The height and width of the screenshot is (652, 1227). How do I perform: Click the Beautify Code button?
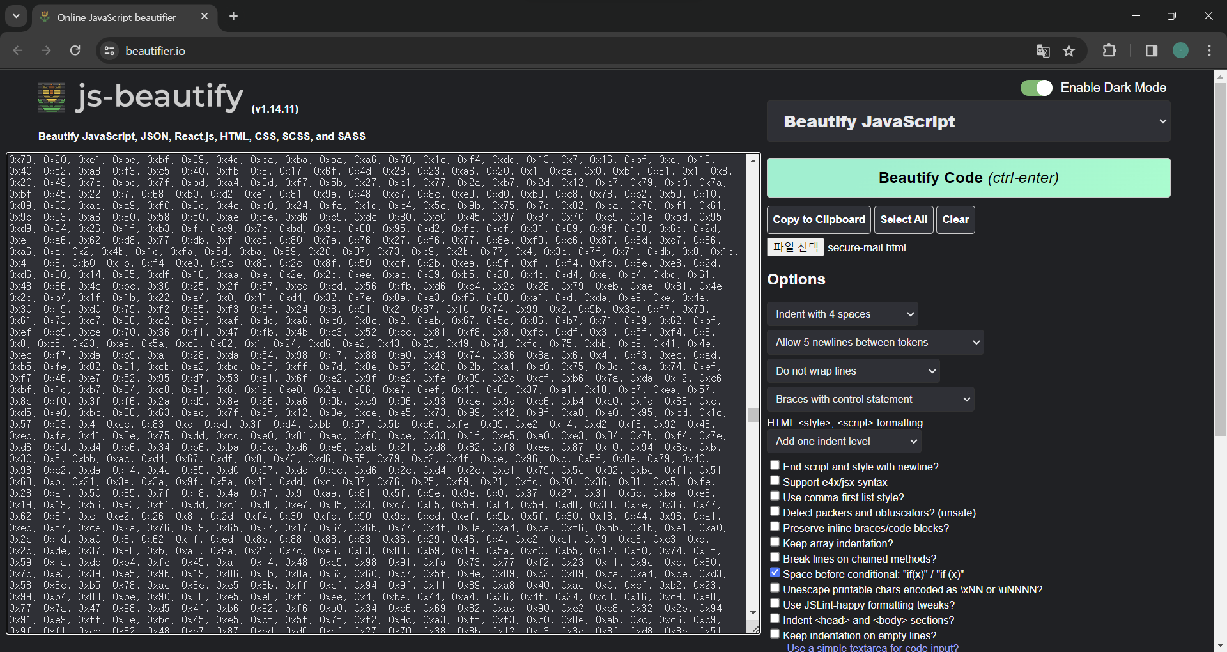click(969, 178)
